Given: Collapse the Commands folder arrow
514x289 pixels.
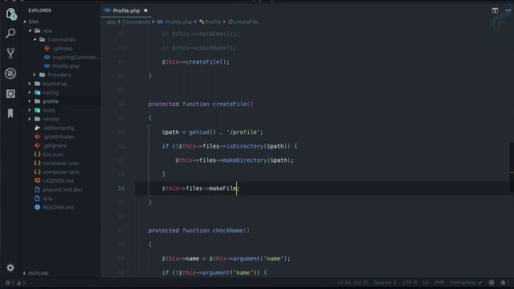Looking at the screenshot, I should pos(35,39).
